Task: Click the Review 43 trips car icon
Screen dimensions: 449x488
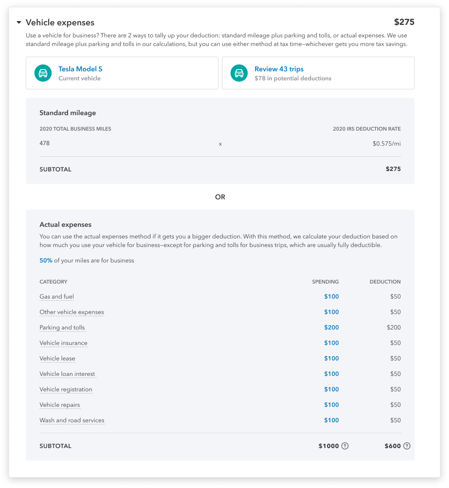Action: 239,73
